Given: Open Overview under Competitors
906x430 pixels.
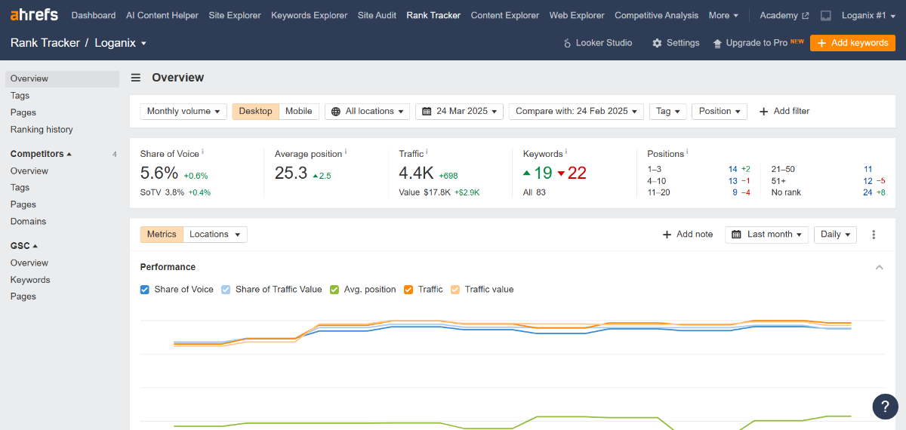Looking at the screenshot, I should tap(29, 171).
